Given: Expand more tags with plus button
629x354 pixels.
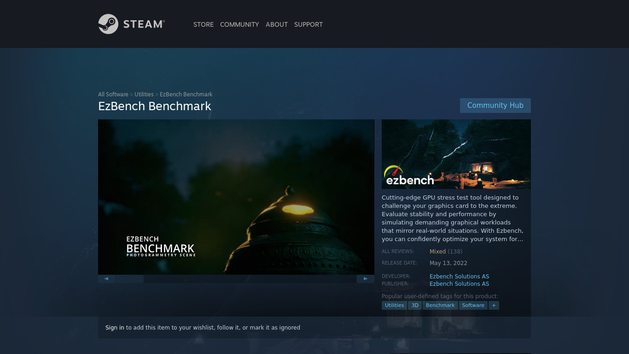Looking at the screenshot, I should pyautogui.click(x=494, y=306).
